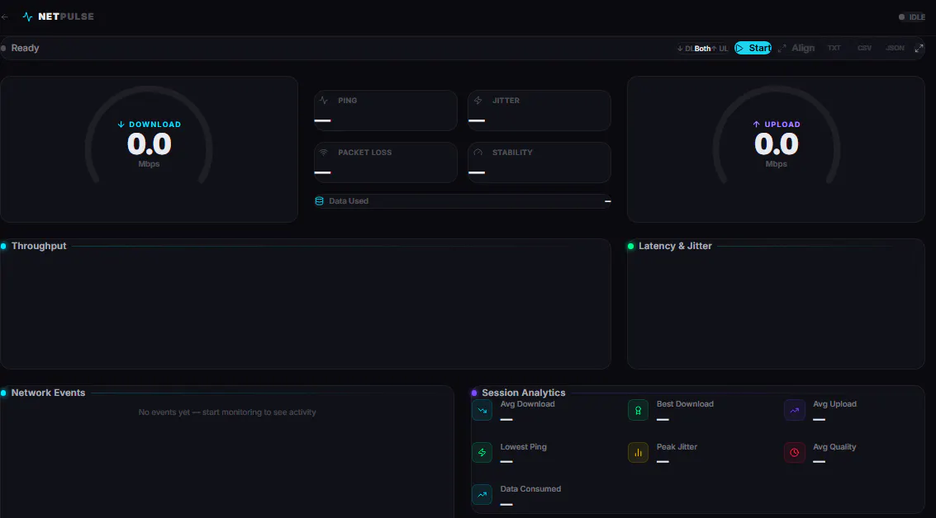
Task: Click the STABILITY label
Action: [x=512, y=153]
